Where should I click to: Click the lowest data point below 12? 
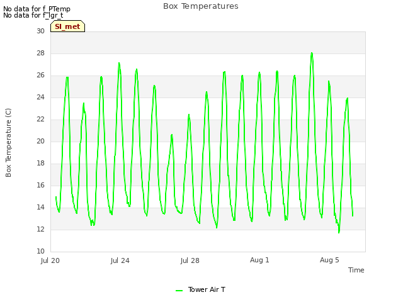[x=339, y=232]
